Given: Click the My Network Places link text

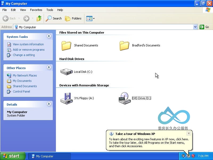Looking at the screenshot, I should [25, 75].
